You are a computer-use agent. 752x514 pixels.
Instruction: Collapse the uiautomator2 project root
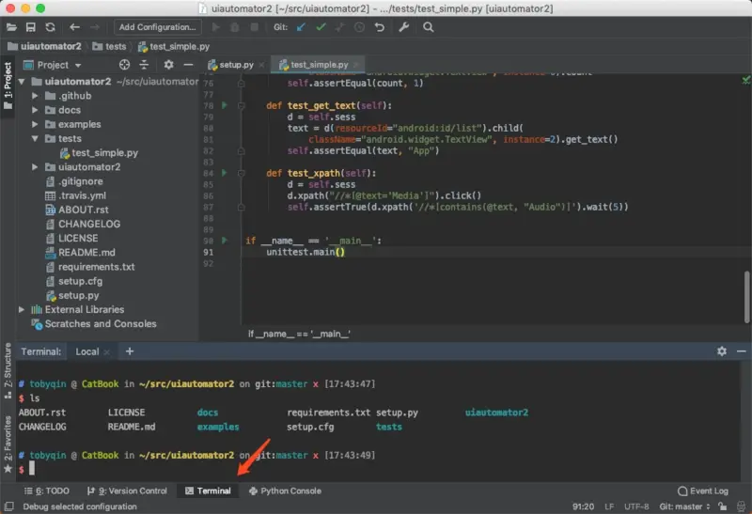pyautogui.click(x=21, y=82)
